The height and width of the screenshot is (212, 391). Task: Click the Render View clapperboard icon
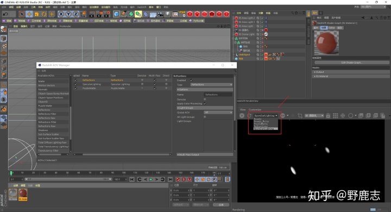[x=92, y=14]
